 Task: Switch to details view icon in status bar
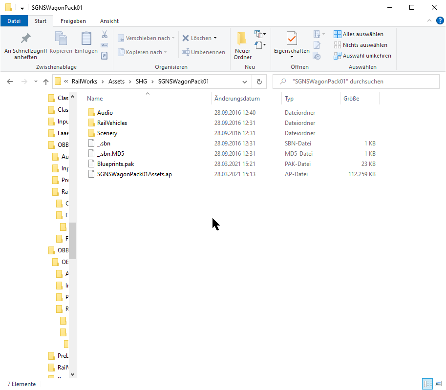pyautogui.click(x=427, y=384)
